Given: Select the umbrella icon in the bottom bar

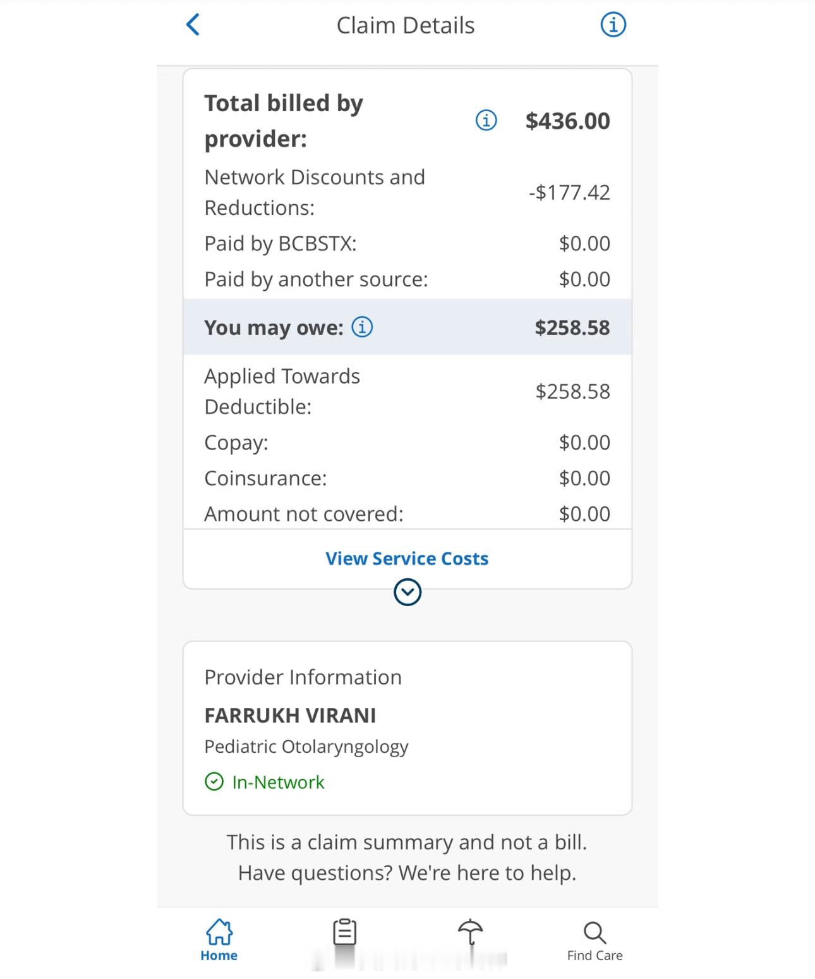Looking at the screenshot, I should point(471,933).
